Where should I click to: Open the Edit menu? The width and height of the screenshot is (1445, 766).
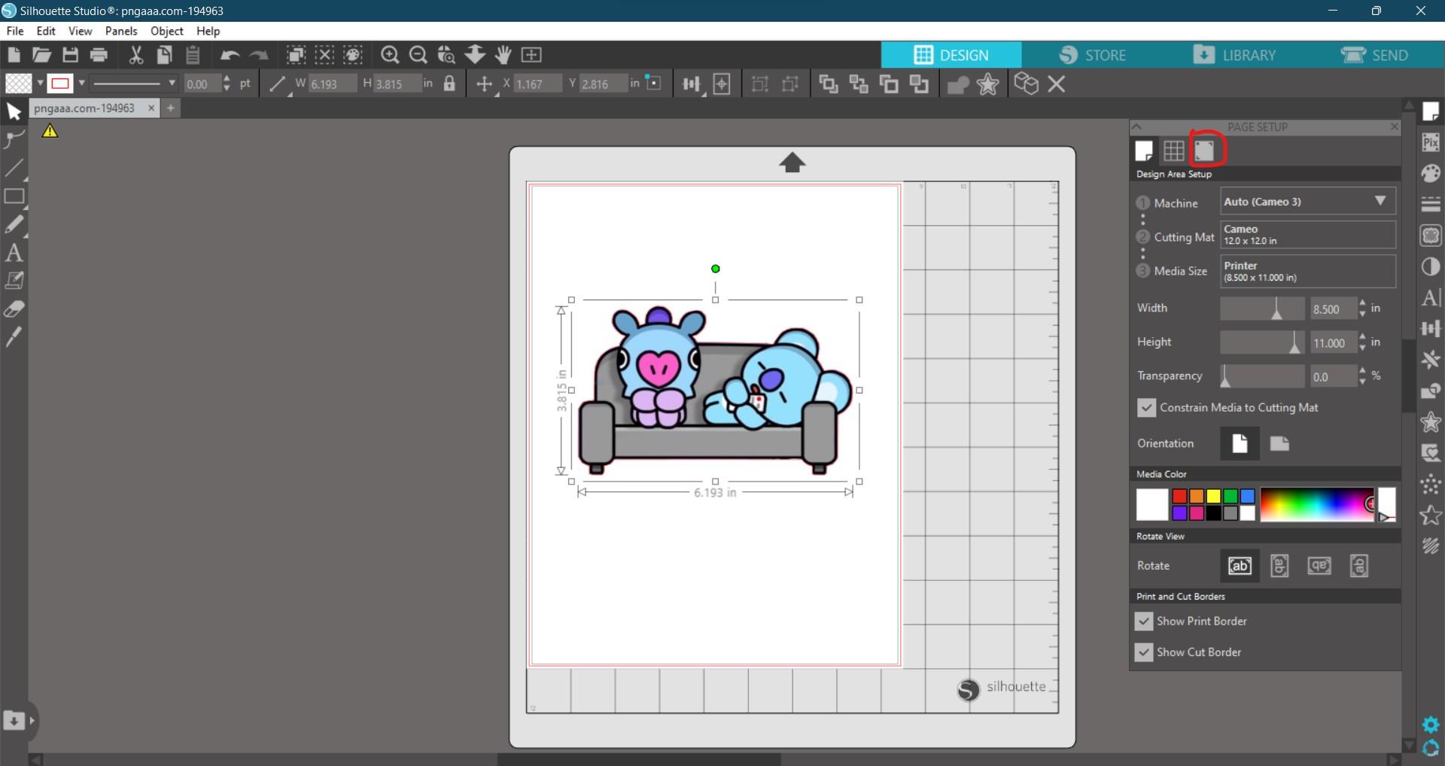[46, 31]
